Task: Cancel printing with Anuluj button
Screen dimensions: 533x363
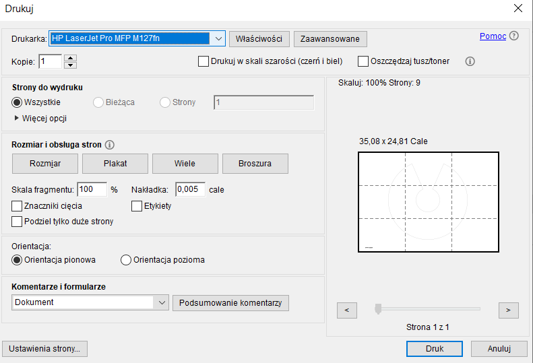Action: [x=499, y=349]
